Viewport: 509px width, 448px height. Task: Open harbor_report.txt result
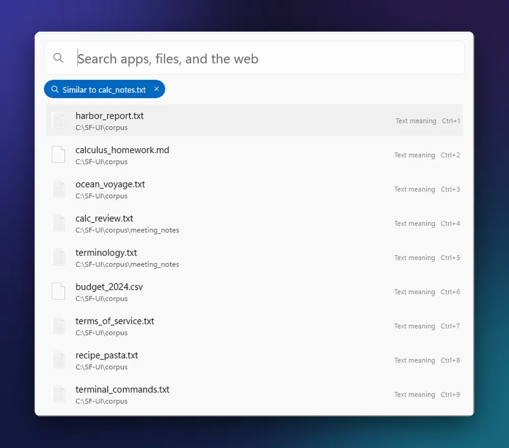[x=254, y=121]
